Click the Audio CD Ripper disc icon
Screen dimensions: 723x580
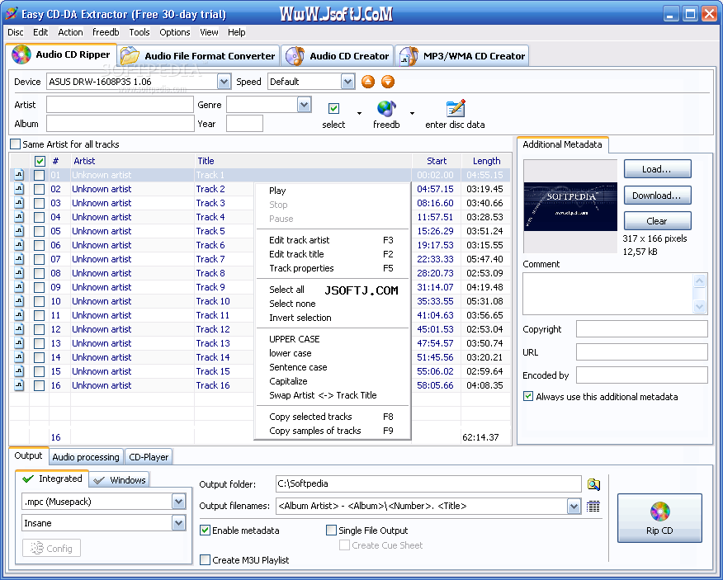coord(21,54)
